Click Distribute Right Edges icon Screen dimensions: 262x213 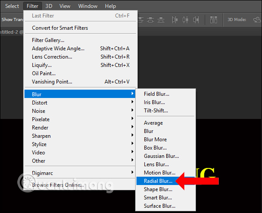(x=196, y=20)
